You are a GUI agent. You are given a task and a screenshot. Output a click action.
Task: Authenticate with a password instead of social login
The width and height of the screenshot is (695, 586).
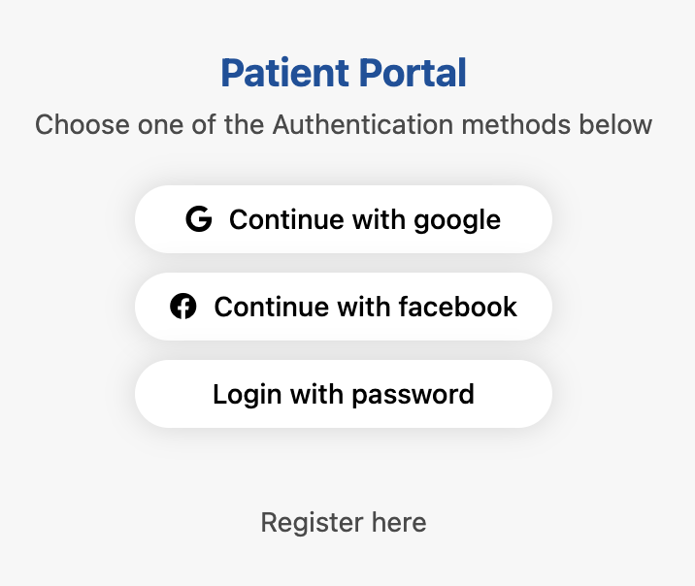pyautogui.click(x=344, y=394)
